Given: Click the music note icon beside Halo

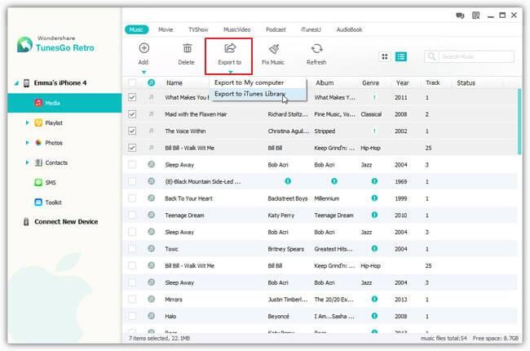Looking at the screenshot, I should (152, 316).
